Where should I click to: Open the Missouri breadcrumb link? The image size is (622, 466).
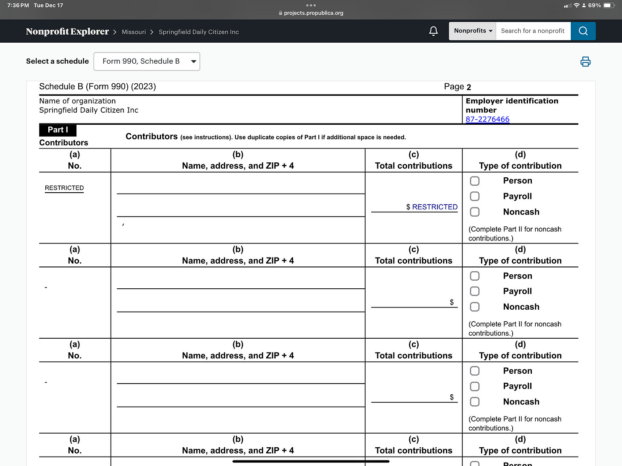[x=134, y=32]
